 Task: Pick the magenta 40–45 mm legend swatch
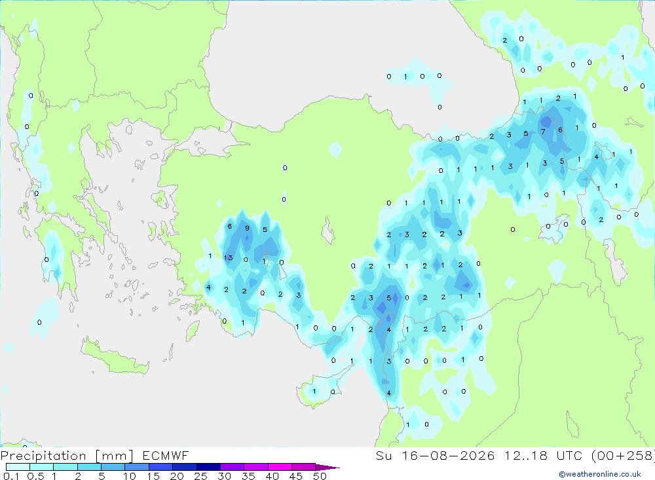[x=280, y=467]
